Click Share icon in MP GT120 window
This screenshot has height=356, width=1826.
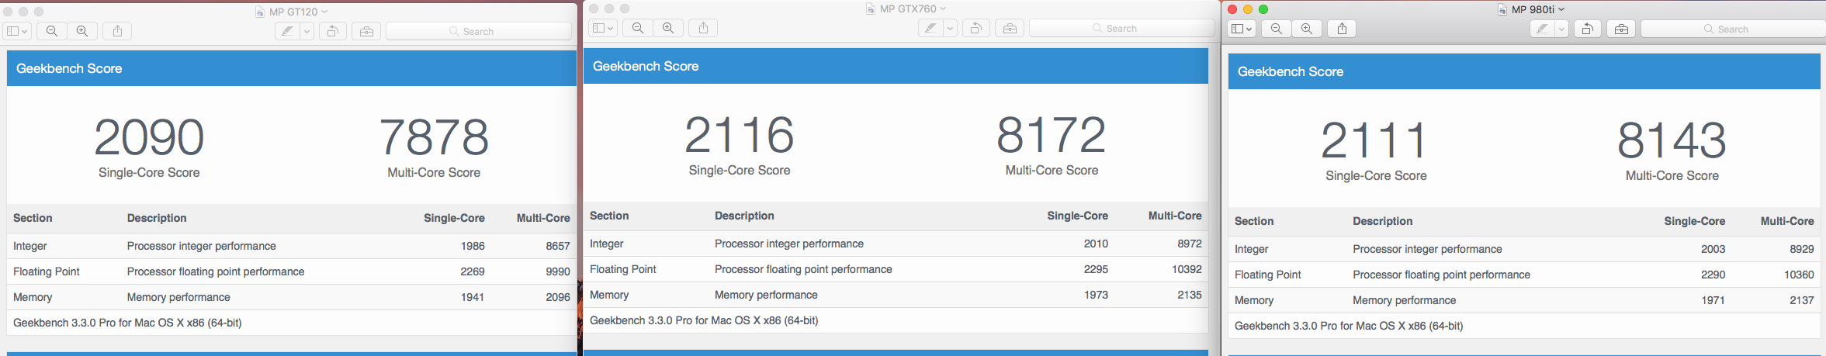tap(117, 31)
